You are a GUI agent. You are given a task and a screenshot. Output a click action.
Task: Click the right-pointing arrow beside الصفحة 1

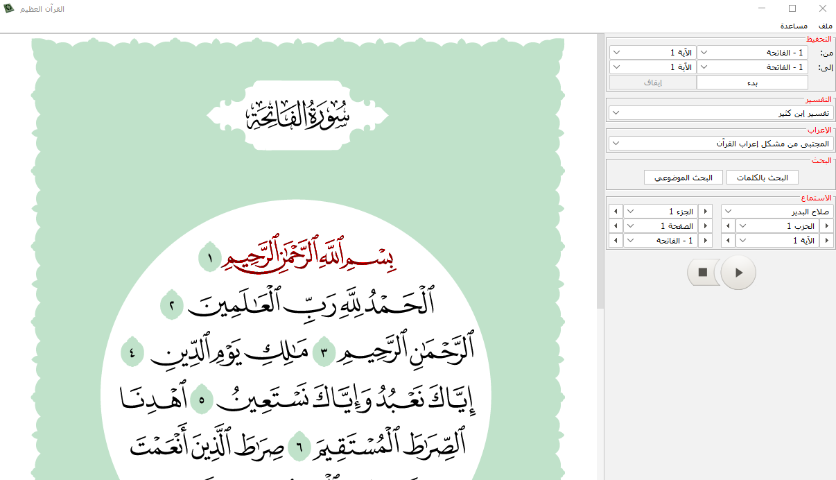706,225
